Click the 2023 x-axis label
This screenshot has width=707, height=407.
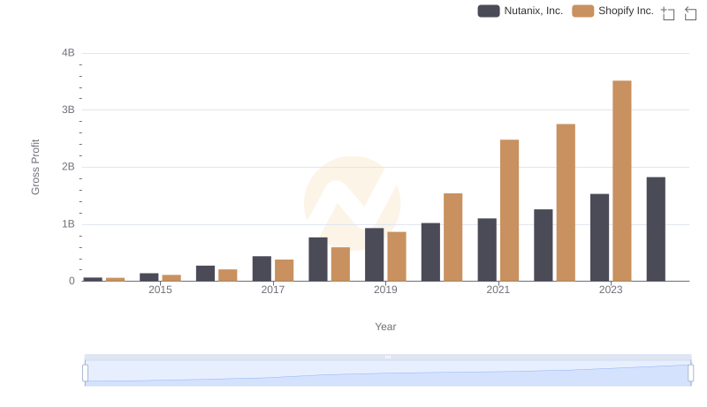tap(611, 290)
